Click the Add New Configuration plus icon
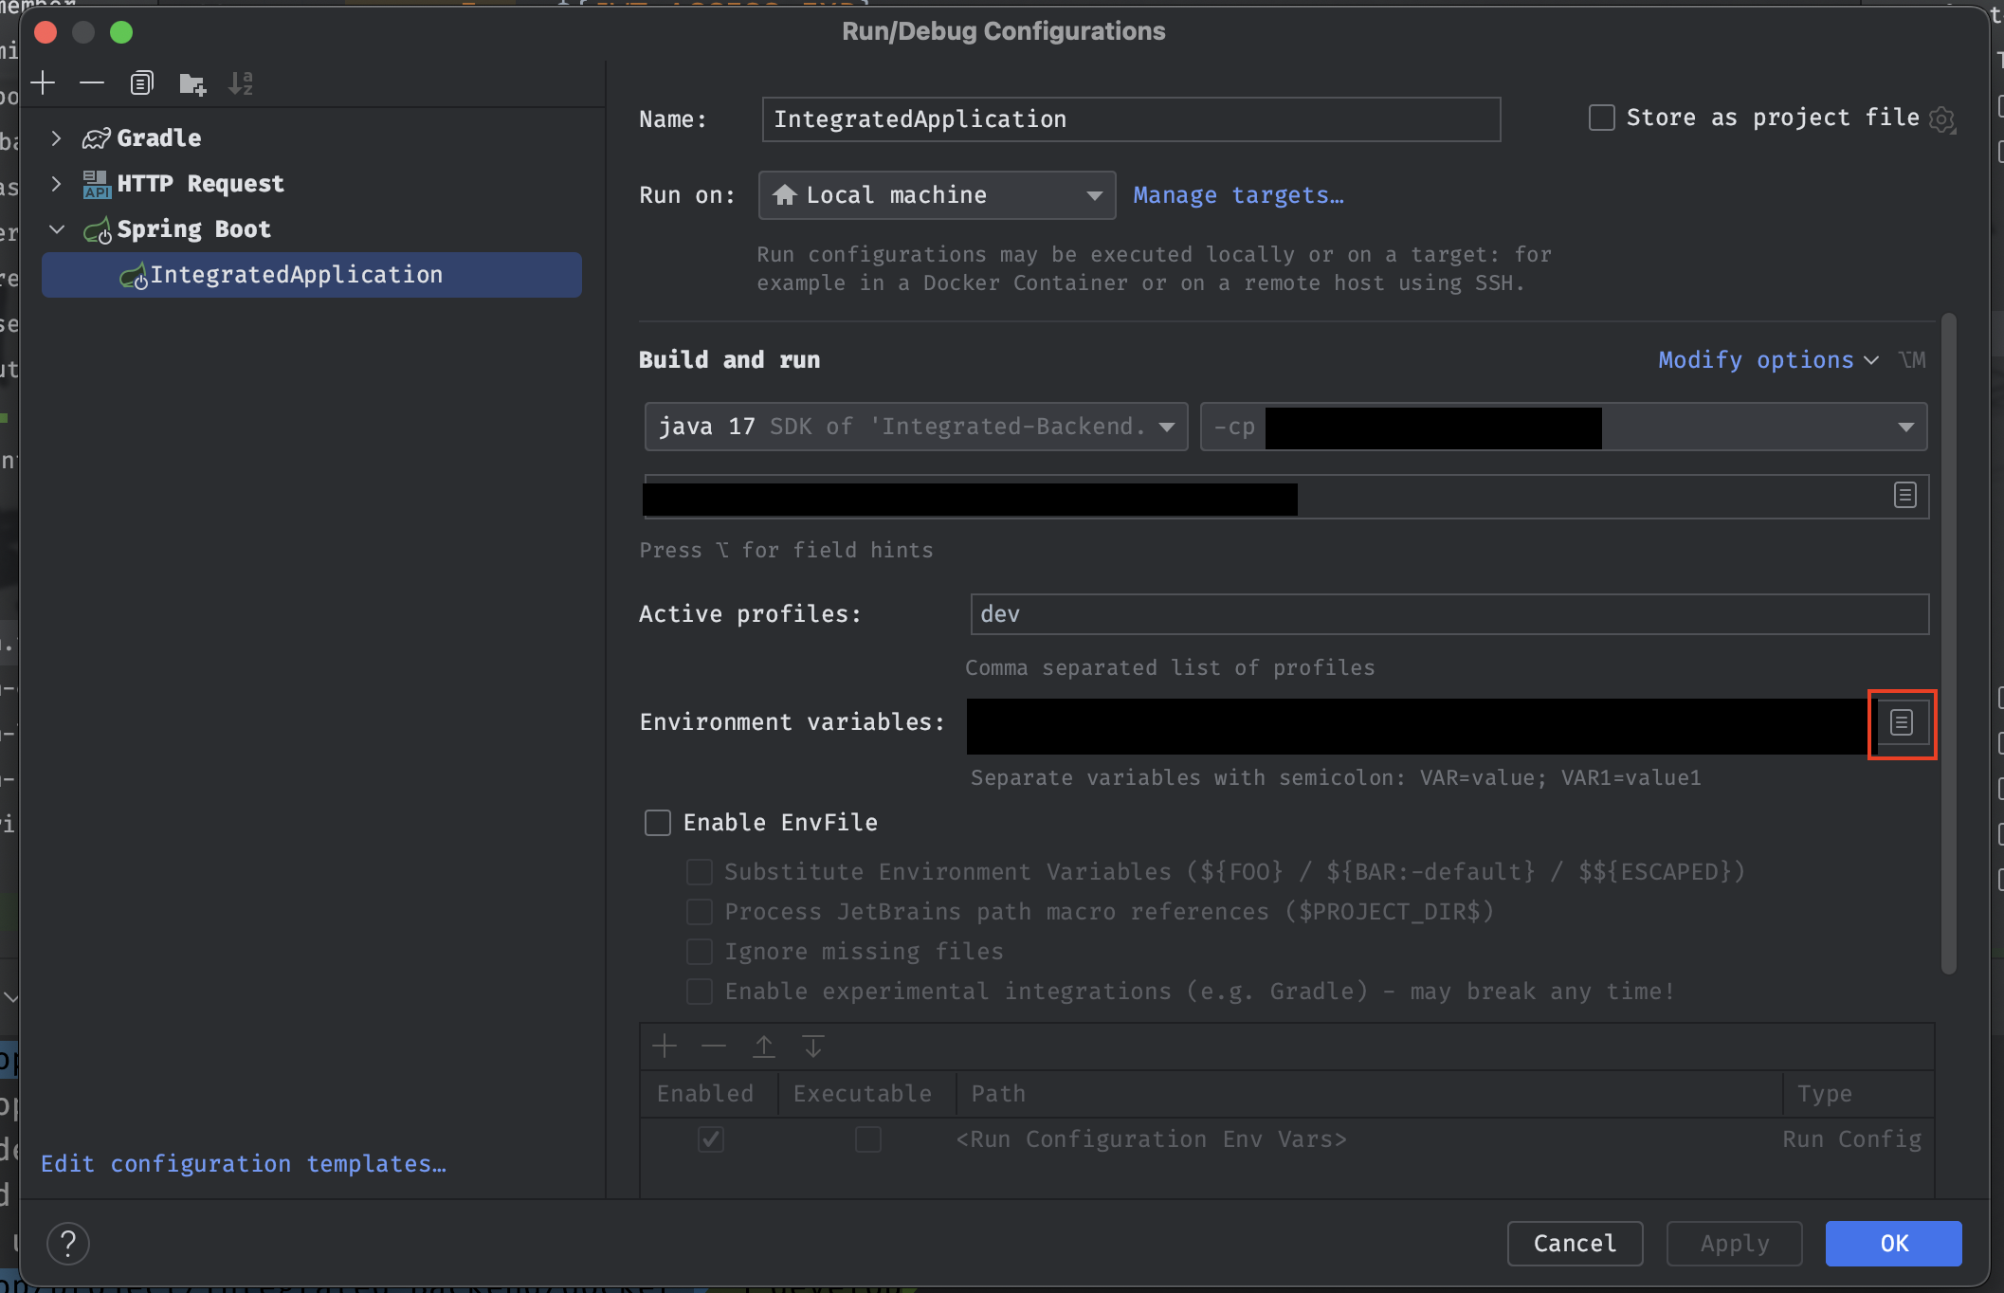The image size is (2004, 1293). tap(44, 83)
